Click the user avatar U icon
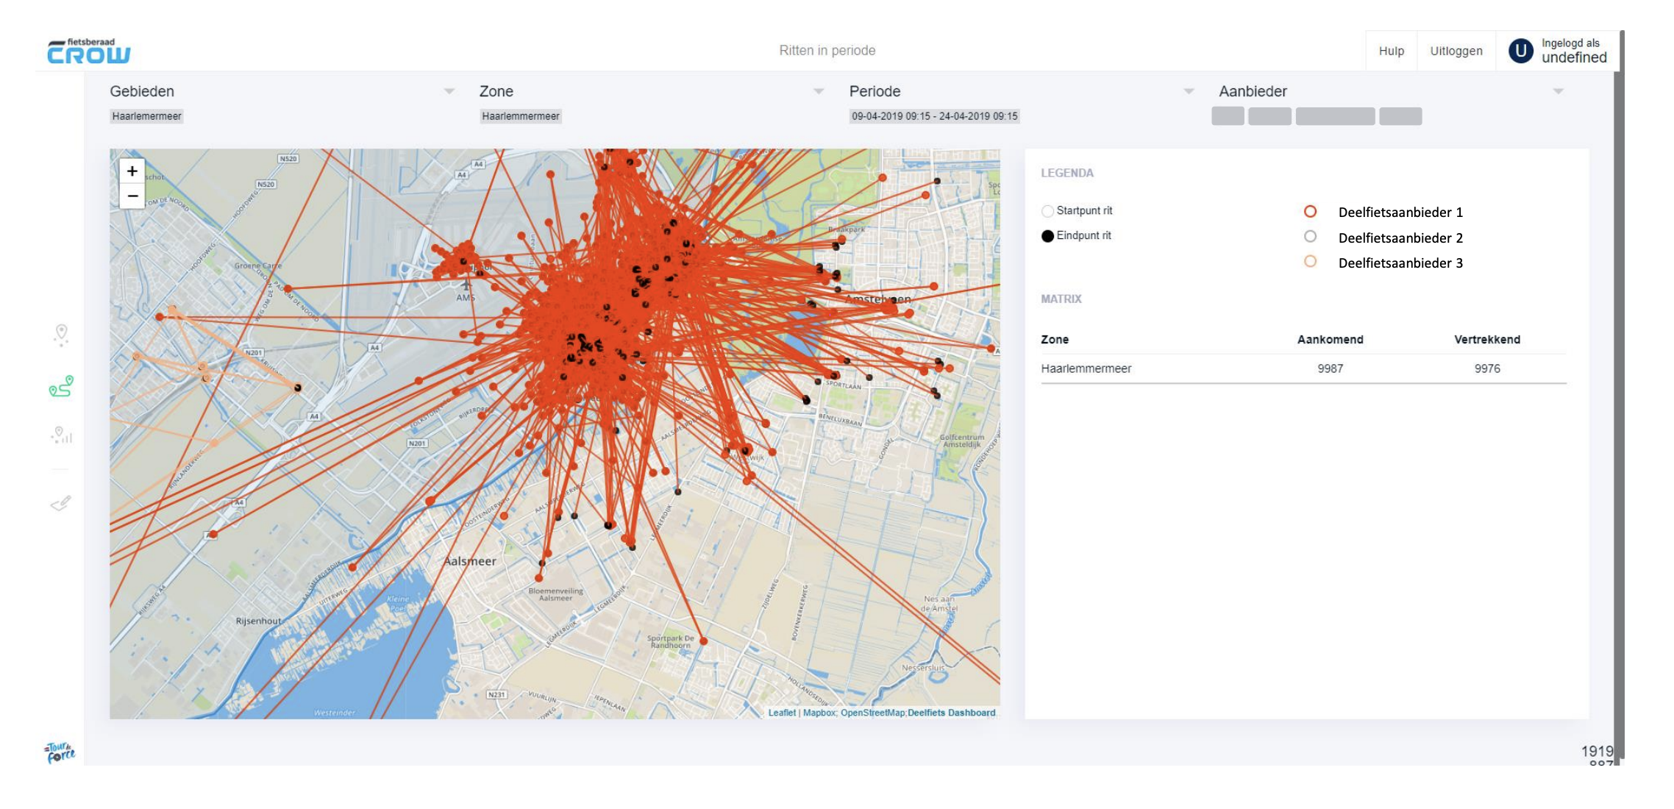The width and height of the screenshot is (1674, 809). click(x=1520, y=51)
